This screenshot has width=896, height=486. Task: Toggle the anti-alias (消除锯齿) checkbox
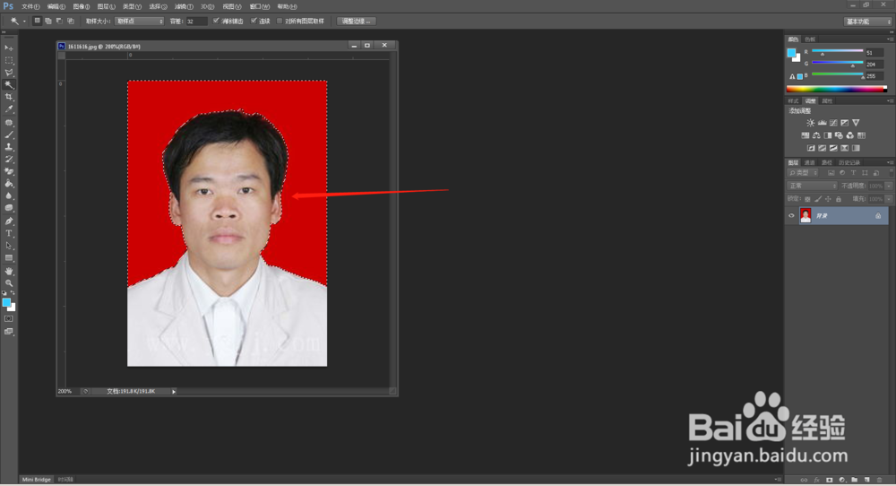pos(216,22)
